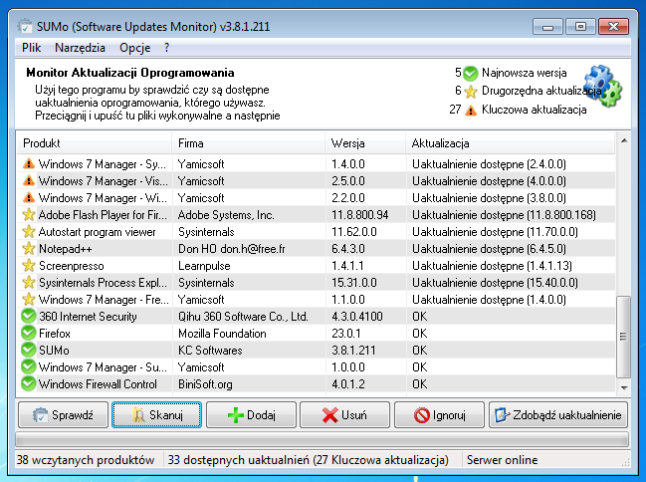Image resolution: width=646 pixels, height=482 pixels.
Task: Select version 11.8.800.94 cell
Action: pos(360,215)
